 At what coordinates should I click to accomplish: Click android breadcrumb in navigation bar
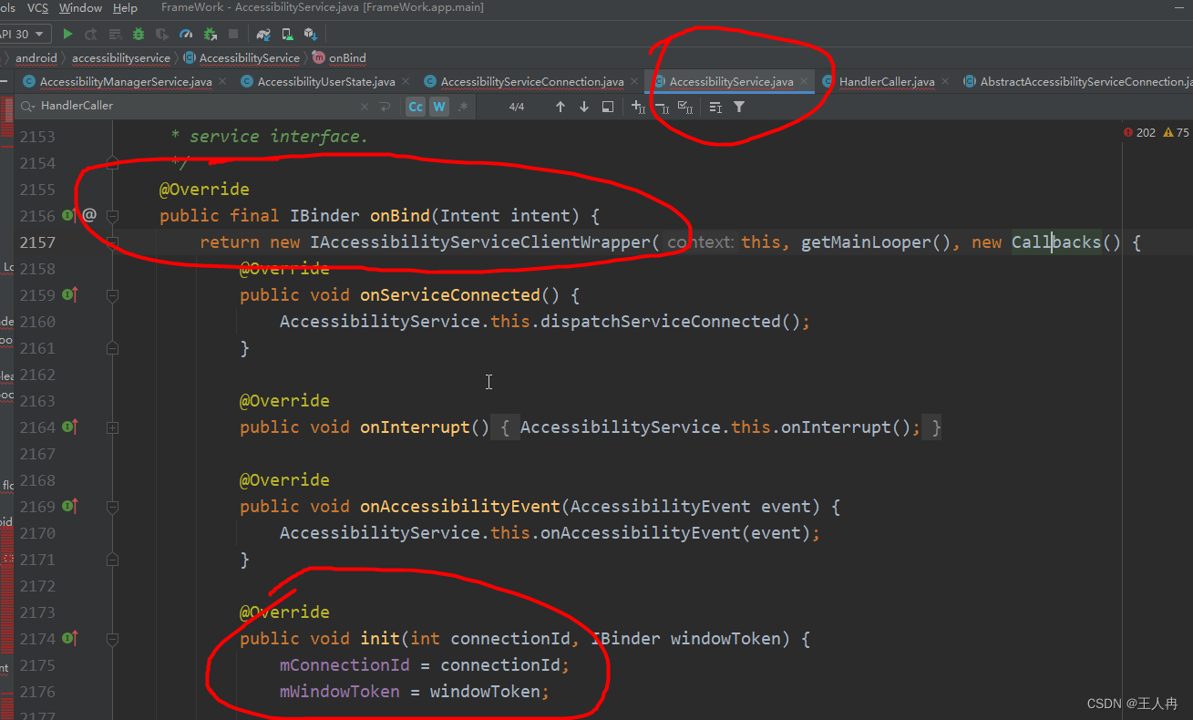pos(36,58)
